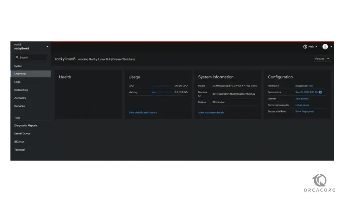This screenshot has height=202, width=345.
Task: Click the System information card title
Action: click(x=216, y=77)
